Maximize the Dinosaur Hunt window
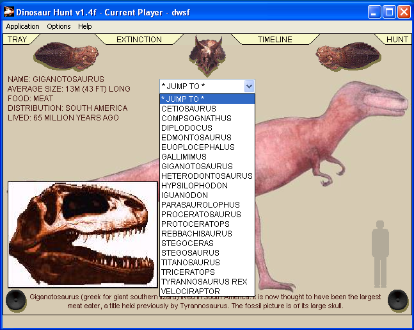This screenshot has width=414, height=330. [389, 12]
